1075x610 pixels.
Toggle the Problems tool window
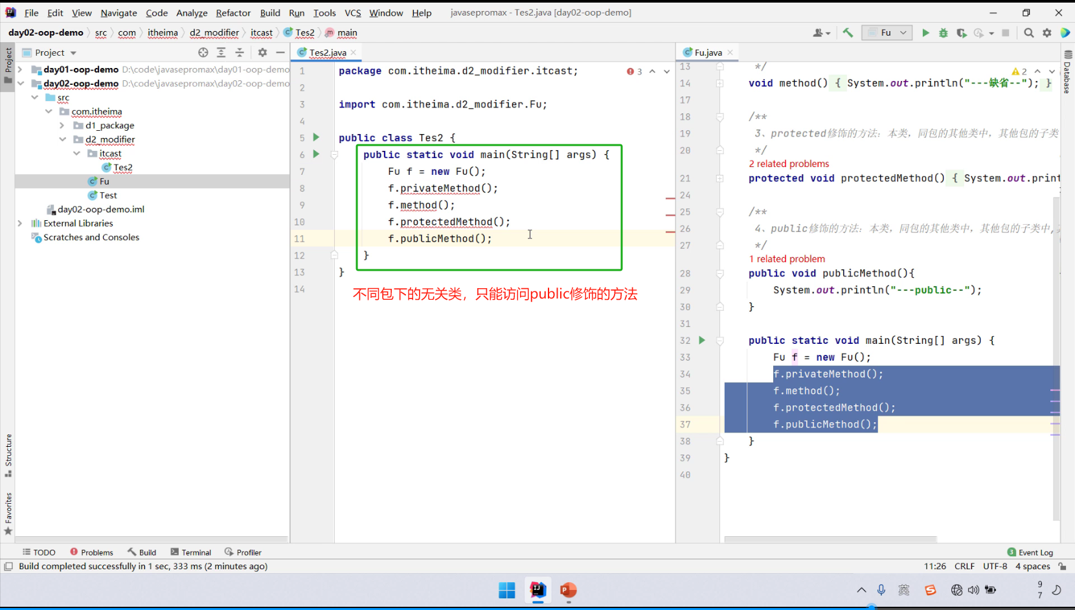click(91, 552)
